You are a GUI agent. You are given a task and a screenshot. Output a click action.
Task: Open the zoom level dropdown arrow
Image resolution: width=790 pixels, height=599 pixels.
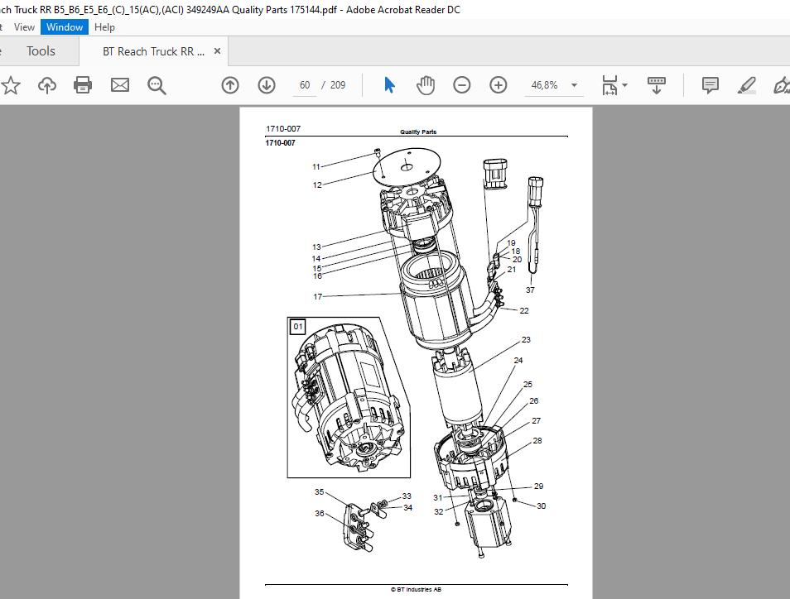[574, 85]
